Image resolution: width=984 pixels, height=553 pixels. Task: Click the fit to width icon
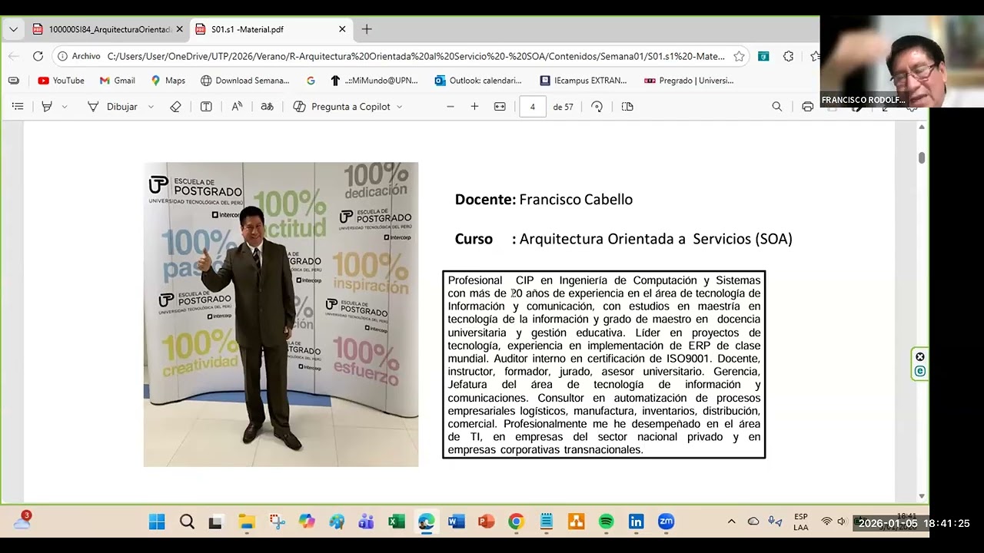[500, 107]
